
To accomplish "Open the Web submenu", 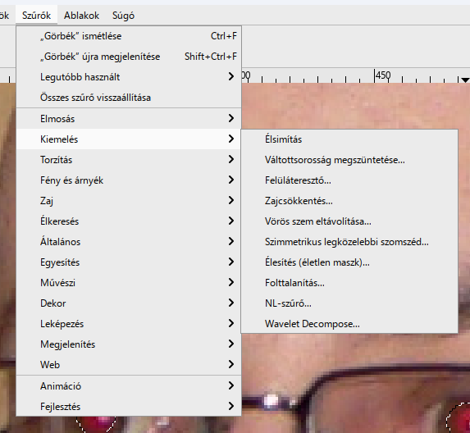I will (129, 365).
